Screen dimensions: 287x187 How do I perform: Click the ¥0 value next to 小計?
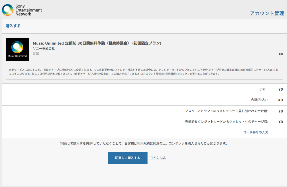pyautogui.click(x=281, y=89)
